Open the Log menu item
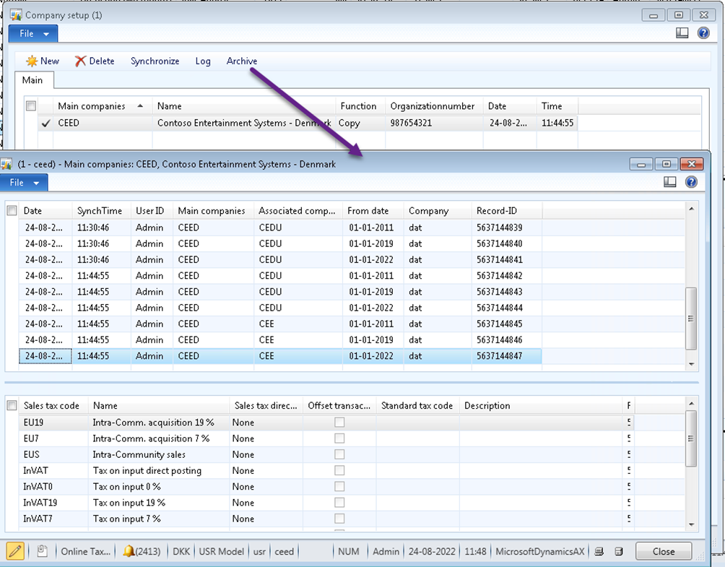Screen dimensions: 725x567 203,61
